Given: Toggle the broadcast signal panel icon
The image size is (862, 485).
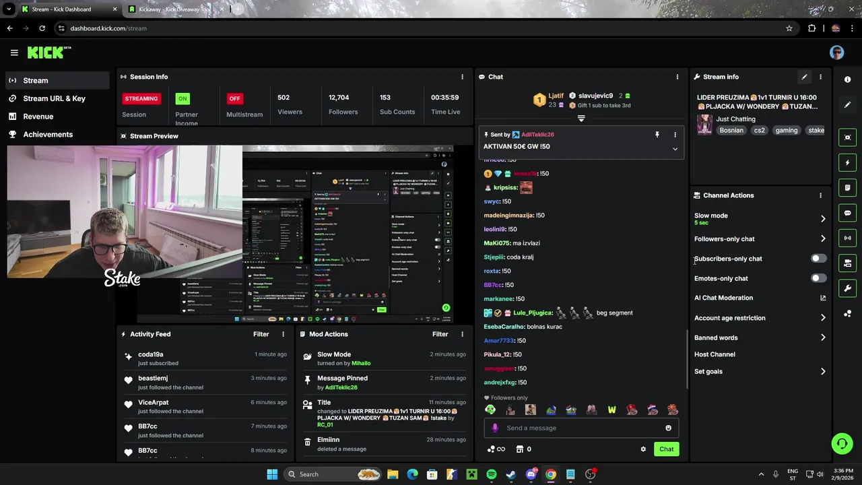Looking at the screenshot, I should point(847,238).
